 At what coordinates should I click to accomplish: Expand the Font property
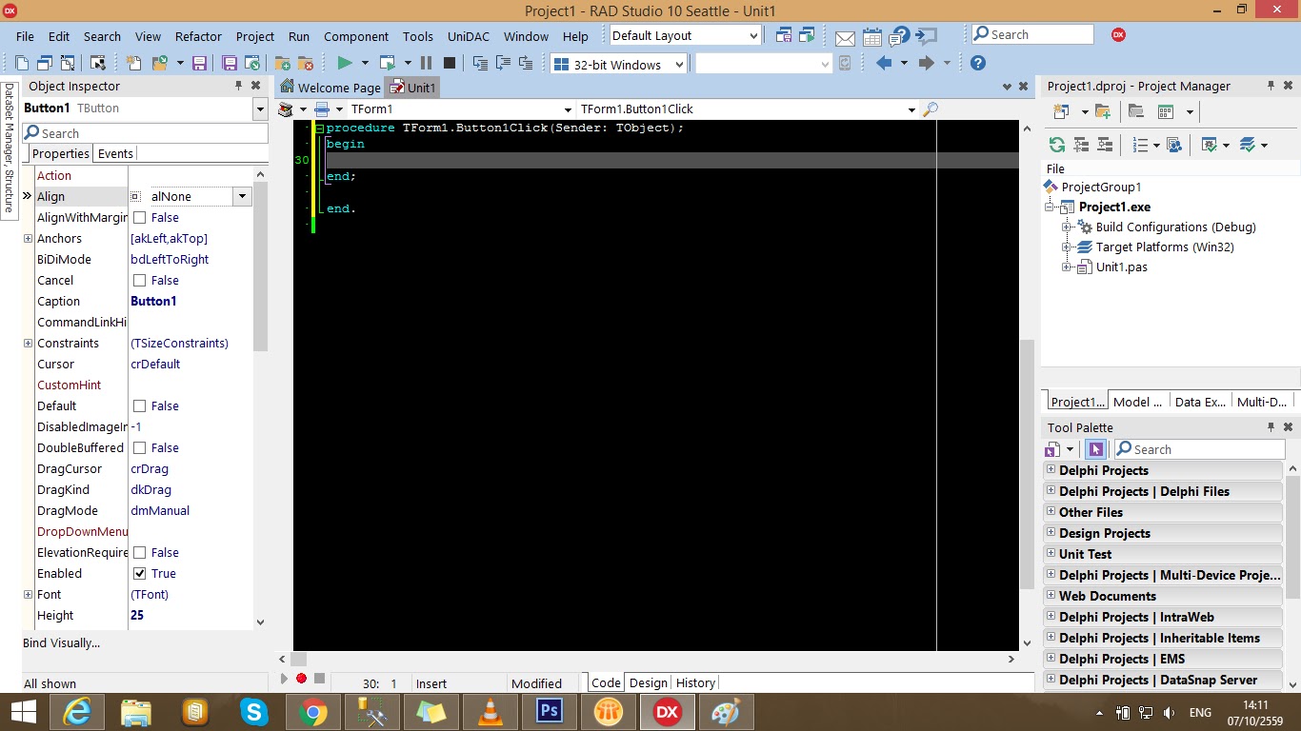coord(29,595)
